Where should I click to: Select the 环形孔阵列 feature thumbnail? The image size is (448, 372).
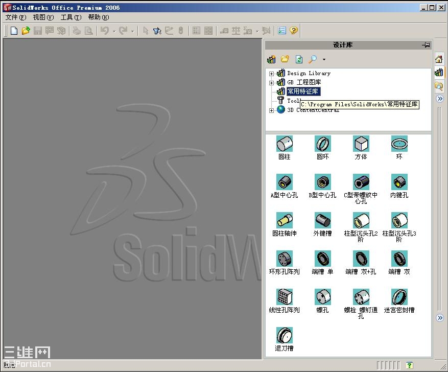pyautogui.click(x=285, y=258)
